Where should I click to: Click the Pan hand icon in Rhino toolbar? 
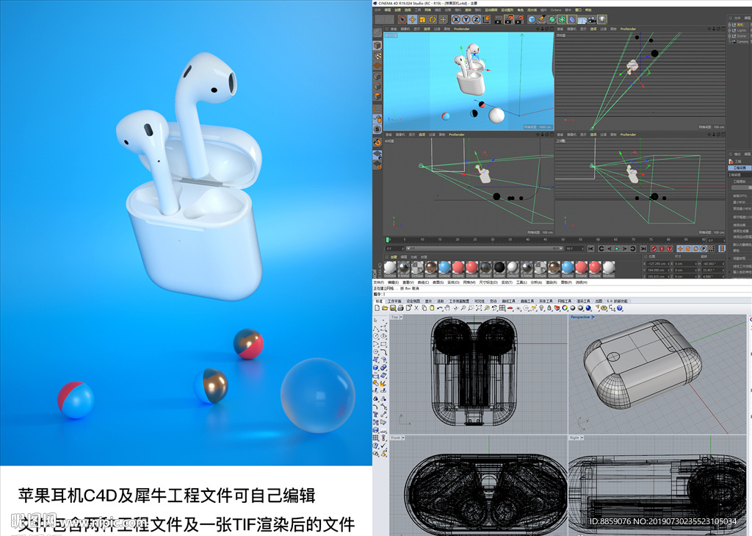point(447,308)
